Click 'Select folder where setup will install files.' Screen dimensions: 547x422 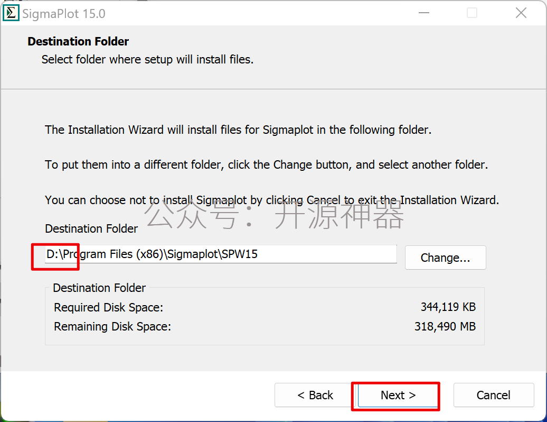147,60
